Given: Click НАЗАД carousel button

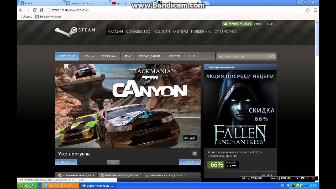Looking at the screenshot, I should 66,162.
